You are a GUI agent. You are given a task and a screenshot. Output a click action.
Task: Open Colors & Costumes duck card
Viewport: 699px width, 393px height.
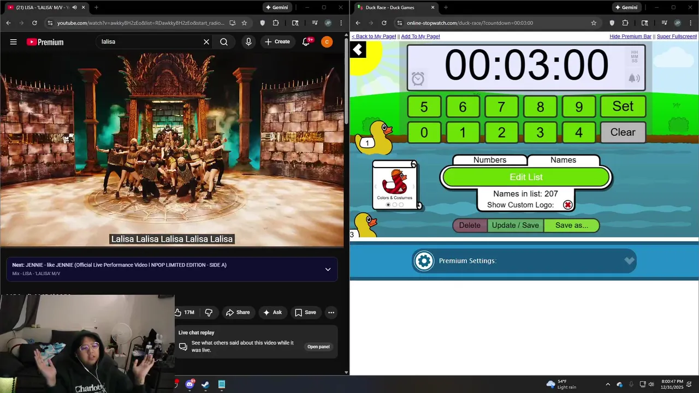(x=394, y=185)
